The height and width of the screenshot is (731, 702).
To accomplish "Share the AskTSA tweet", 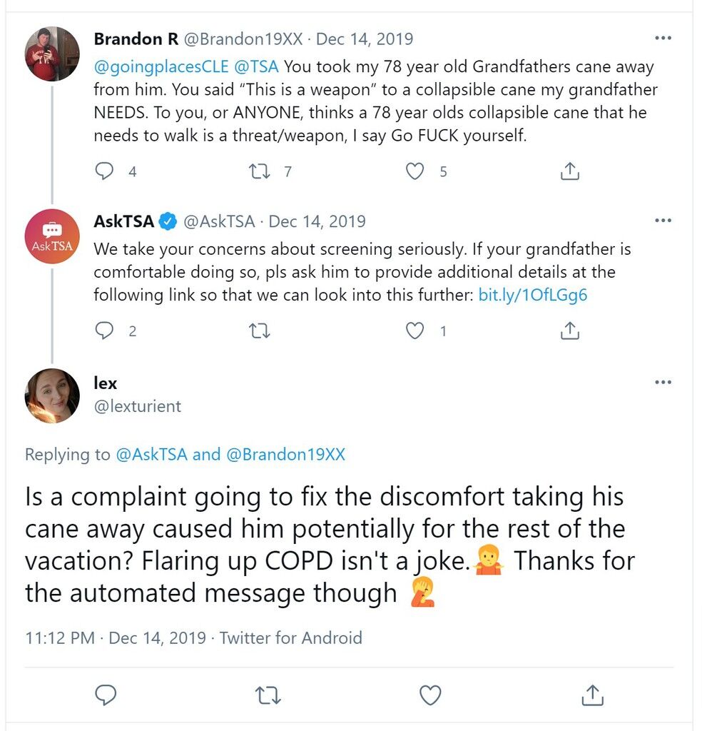I will [570, 331].
